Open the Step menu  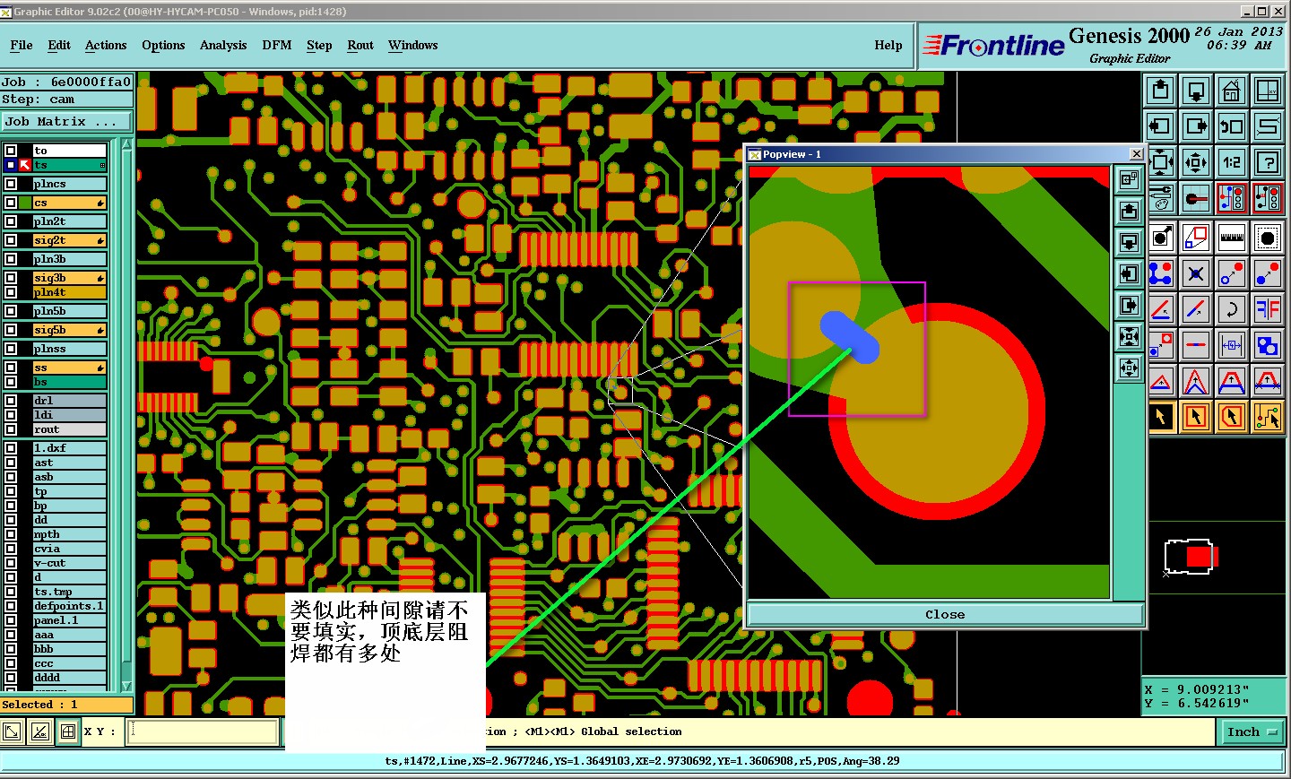(319, 45)
